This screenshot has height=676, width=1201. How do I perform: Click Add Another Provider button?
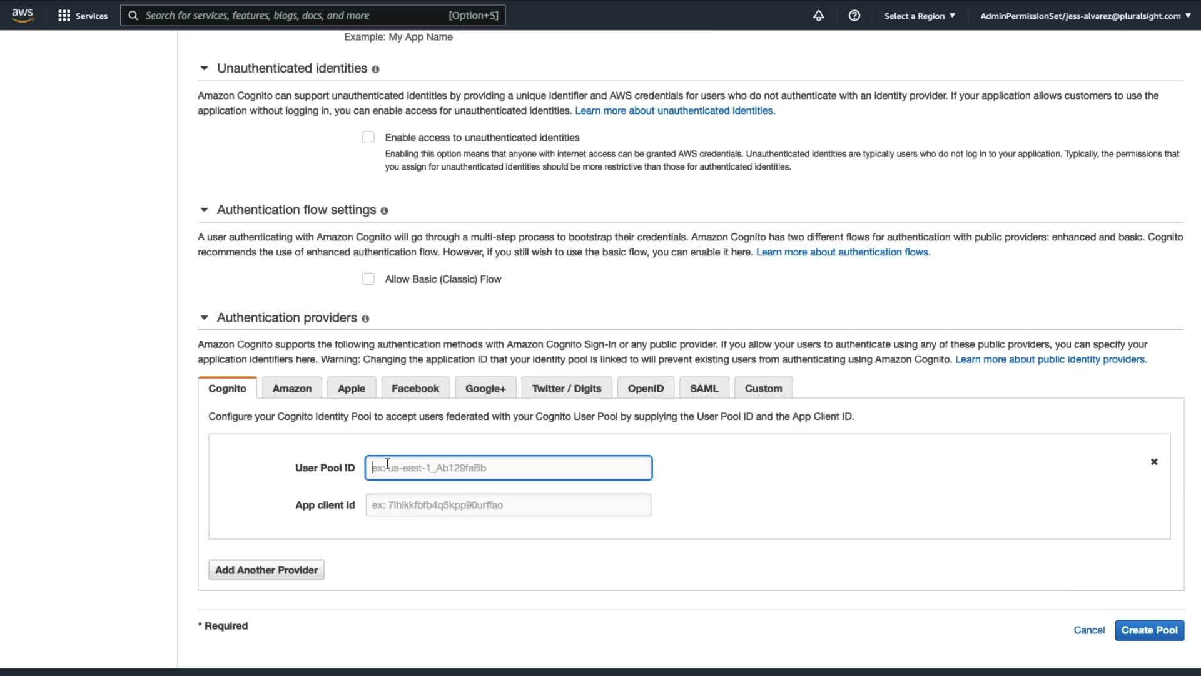click(266, 570)
